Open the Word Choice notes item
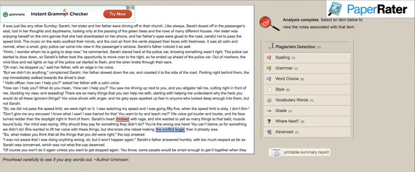415x172 pixels. (287, 79)
